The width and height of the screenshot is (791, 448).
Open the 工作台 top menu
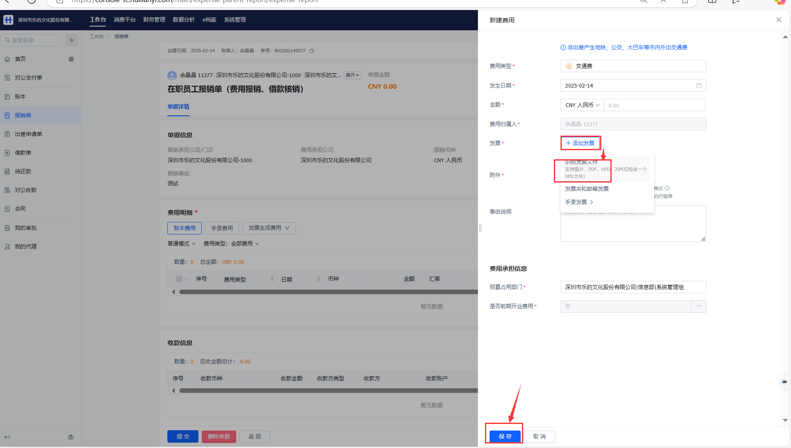[x=98, y=20]
